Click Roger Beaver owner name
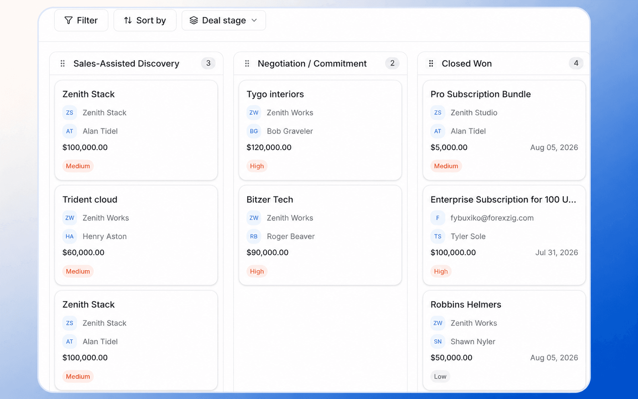 (291, 237)
